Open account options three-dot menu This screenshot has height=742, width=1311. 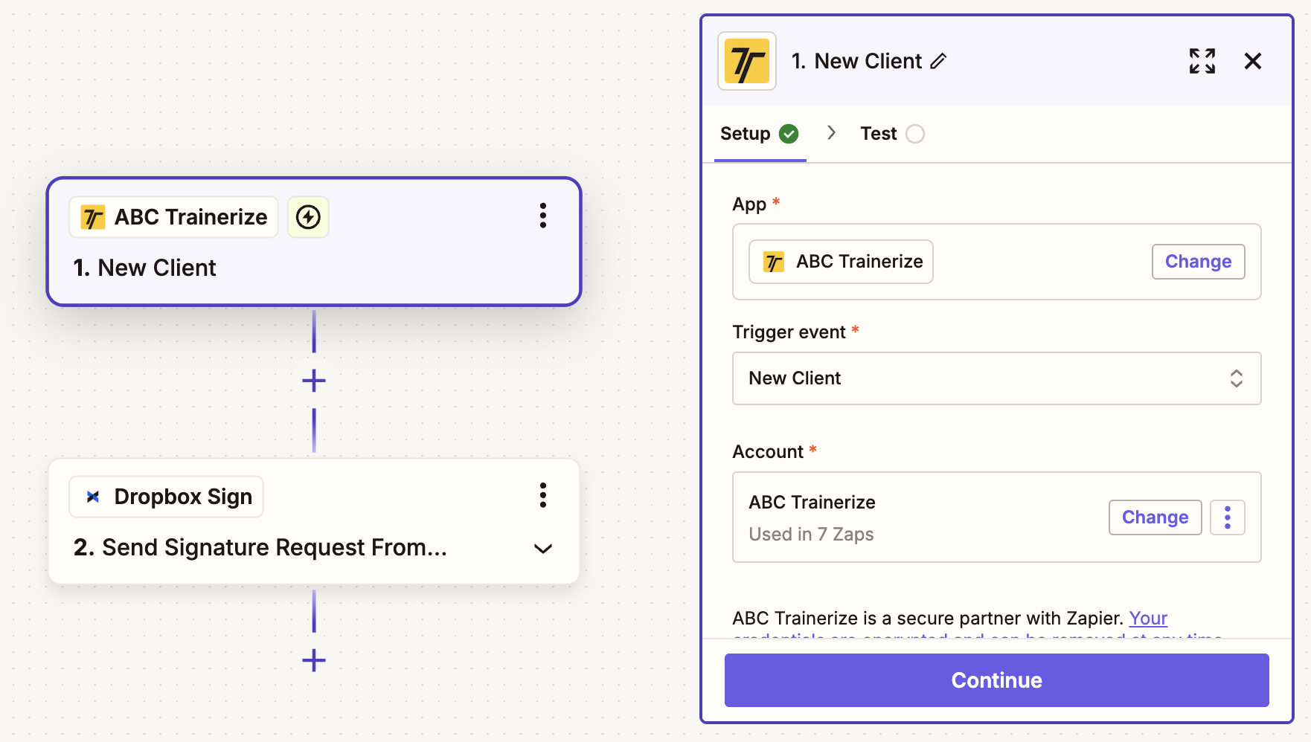(1228, 517)
